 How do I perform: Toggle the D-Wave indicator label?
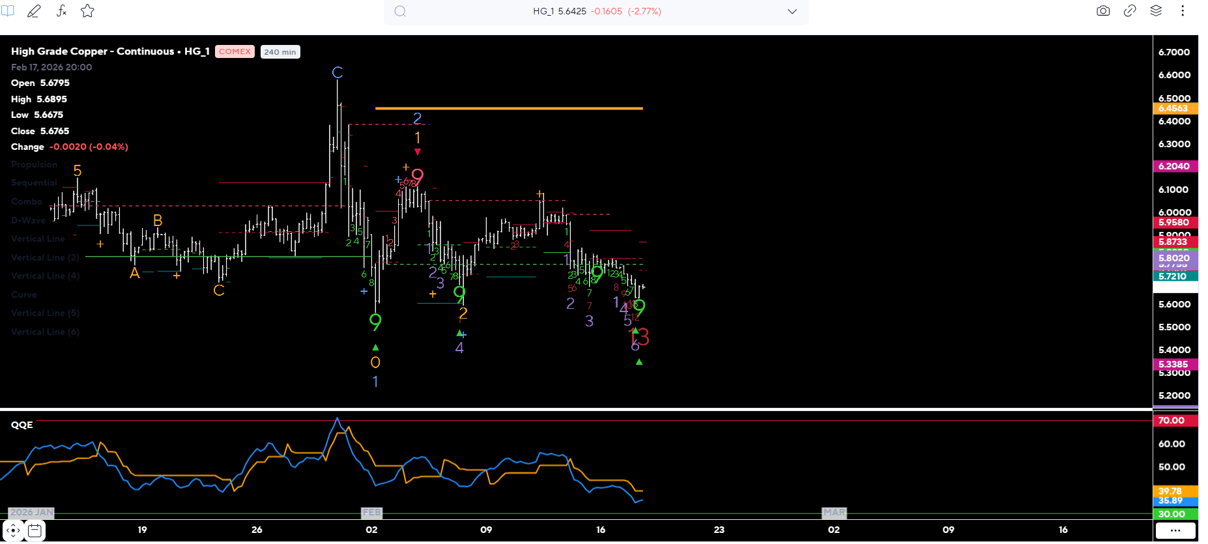(29, 221)
